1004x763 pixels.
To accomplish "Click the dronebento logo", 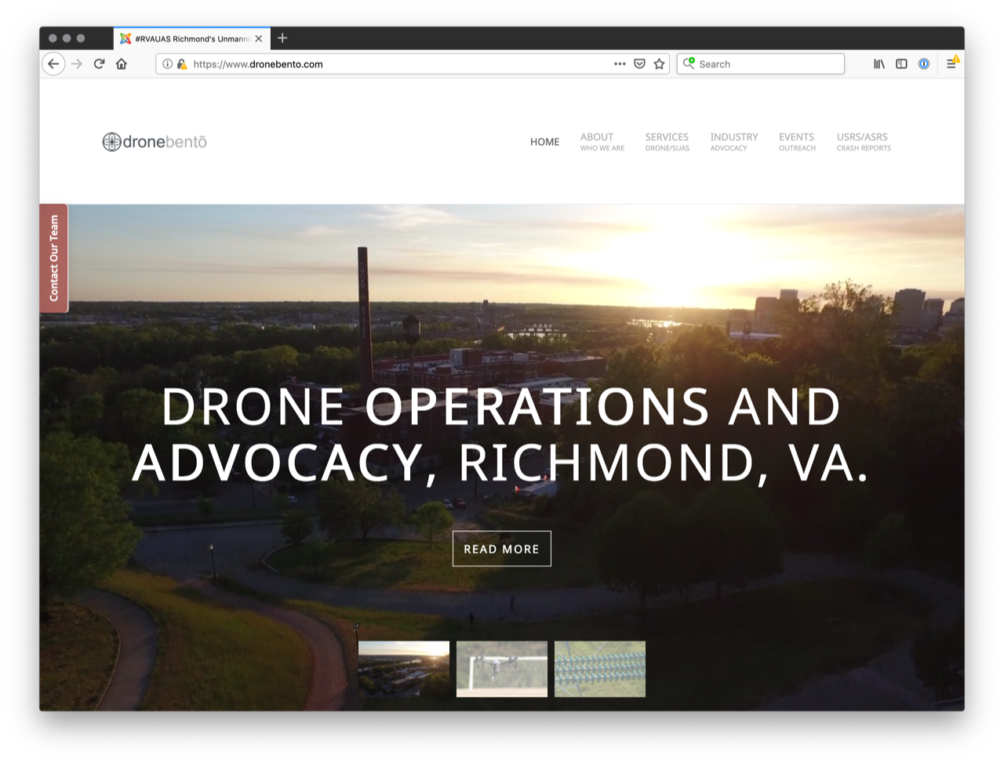I will pos(155,142).
